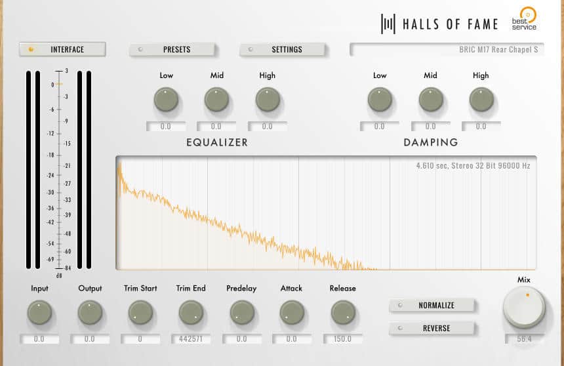The width and height of the screenshot is (564, 366).
Task: Open the Settings tab
Action: (x=283, y=49)
